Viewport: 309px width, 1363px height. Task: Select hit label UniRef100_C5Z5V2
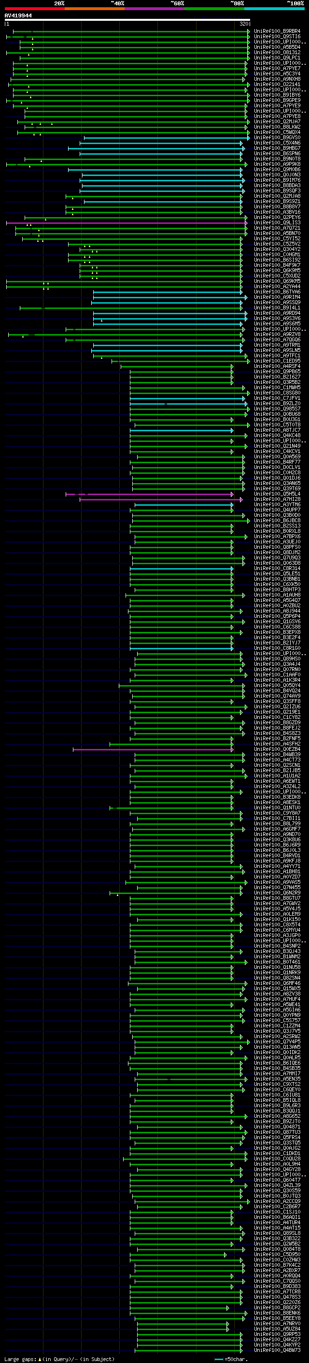[277, 244]
